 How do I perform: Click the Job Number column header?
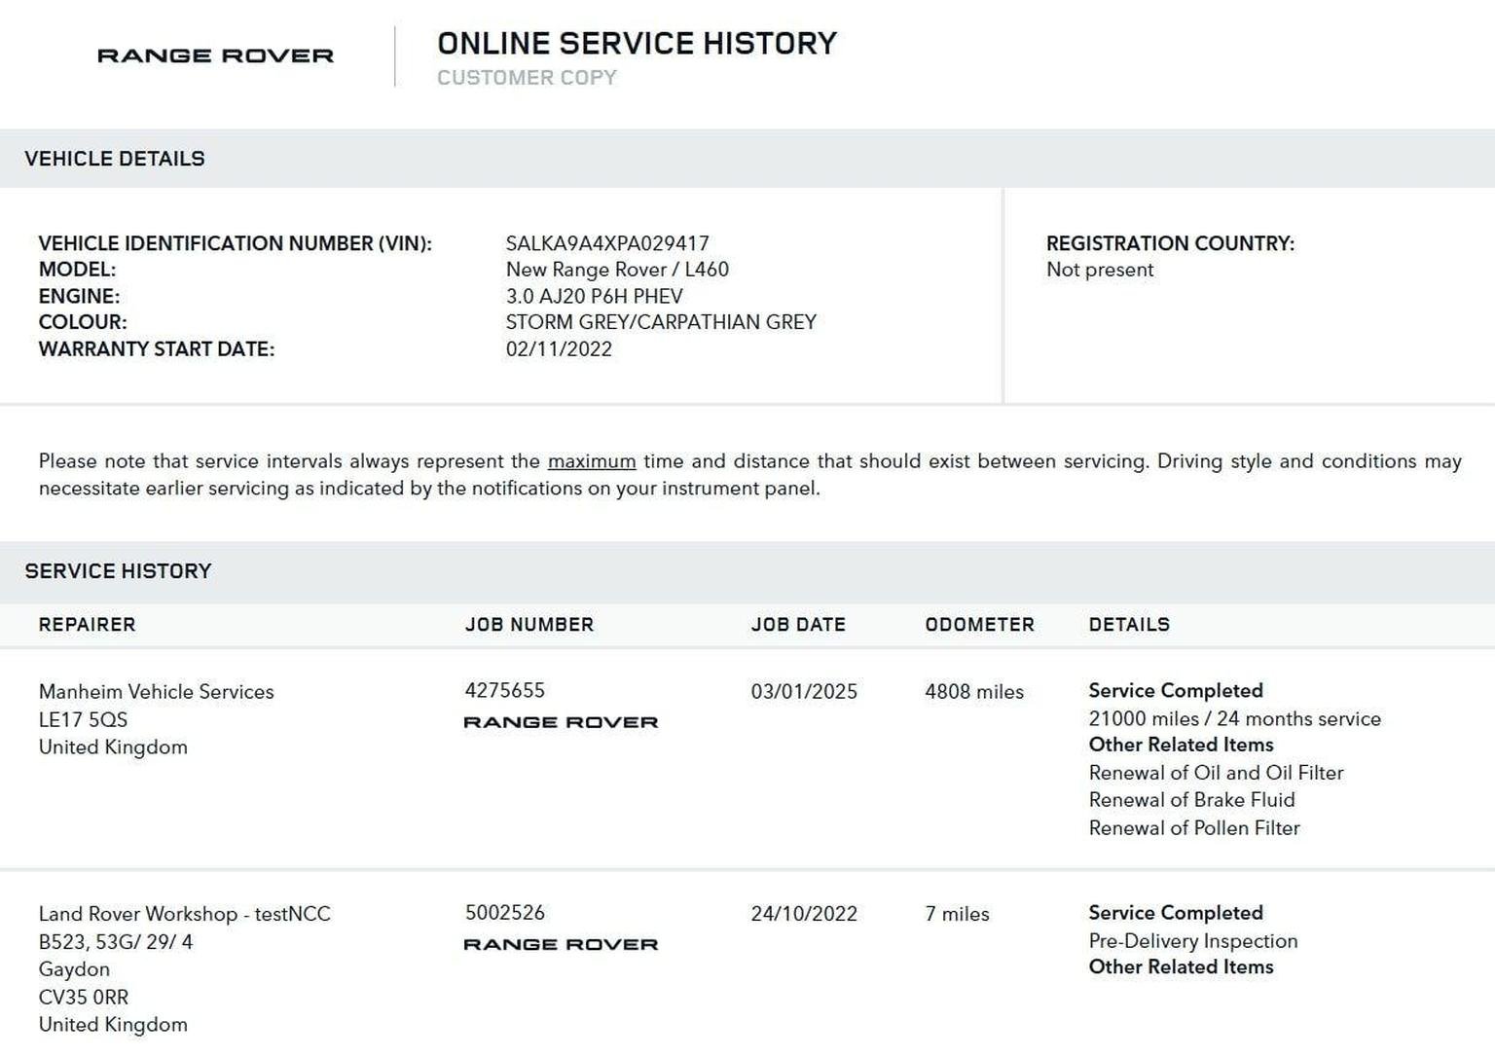(x=529, y=625)
